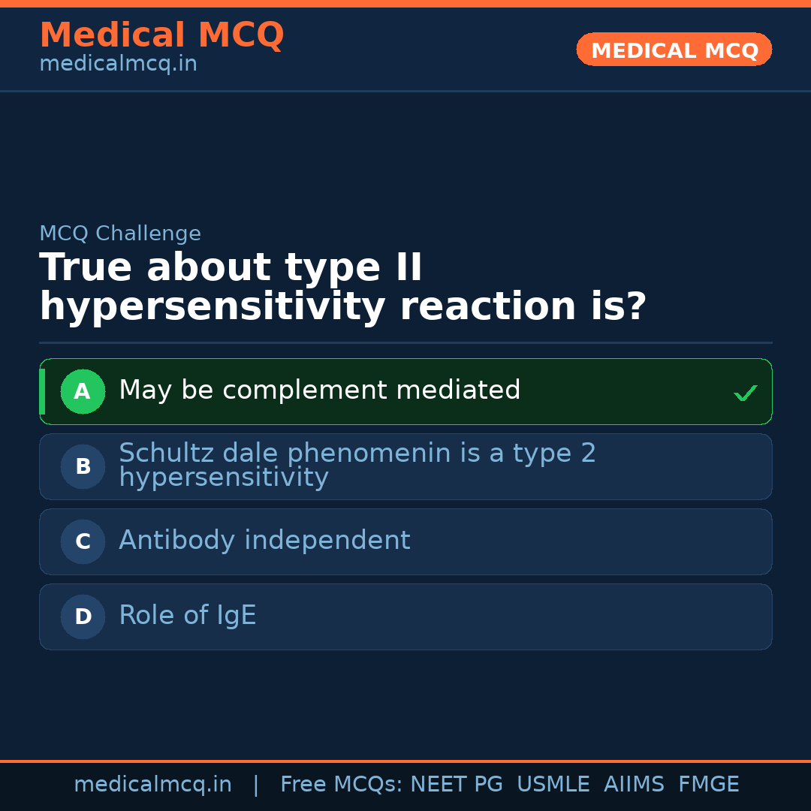Screen dimensions: 811x811
Task: Select answer "May be complement mediated"
Action: click(x=319, y=390)
